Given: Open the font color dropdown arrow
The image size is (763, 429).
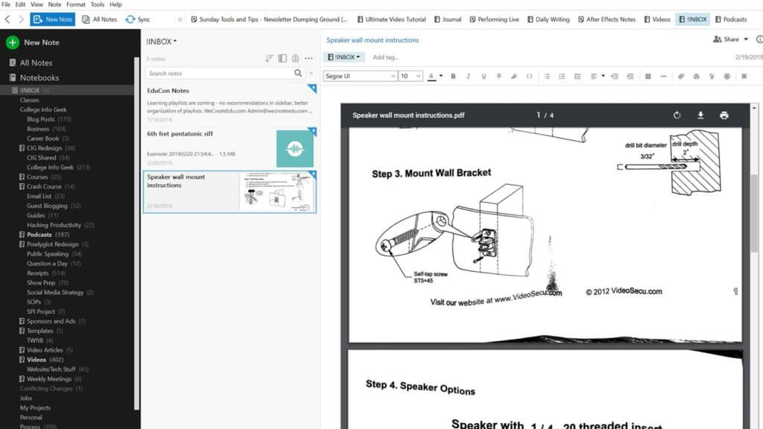Looking at the screenshot, I should [441, 76].
